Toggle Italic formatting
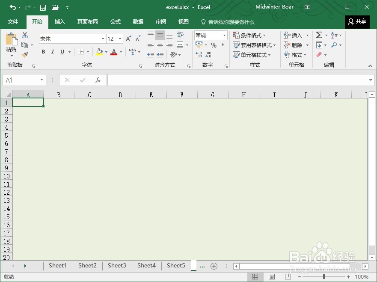 (53, 52)
